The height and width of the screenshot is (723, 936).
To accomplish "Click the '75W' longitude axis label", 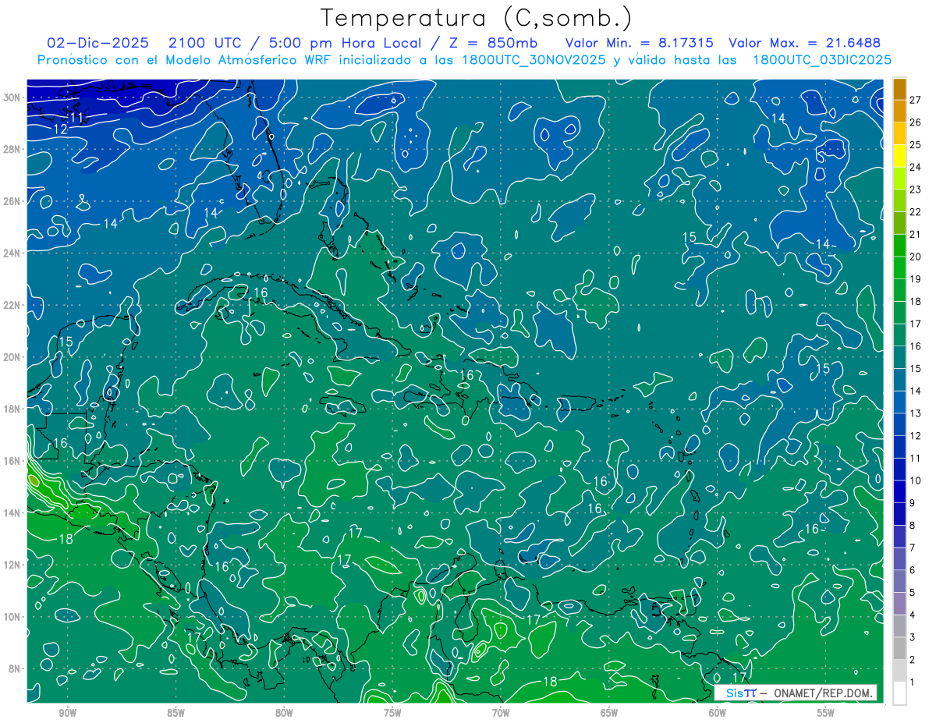I will pos(392,714).
